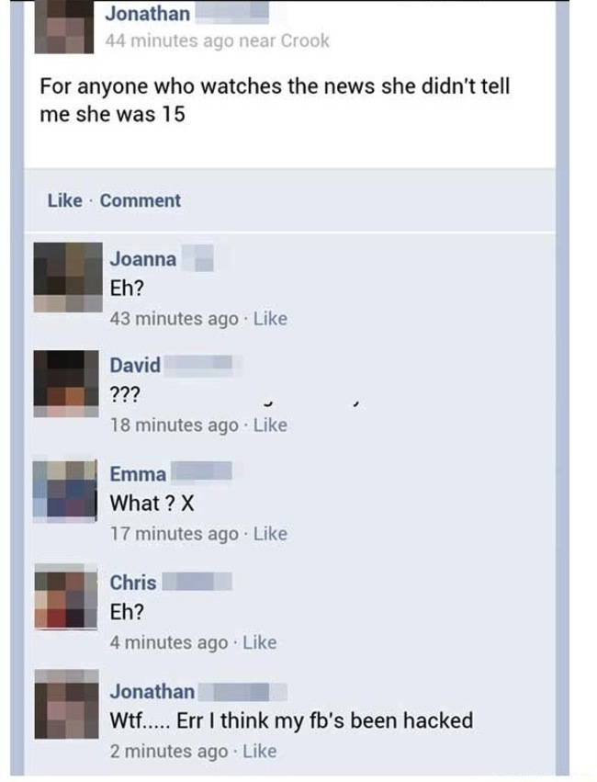Viewport: 597px width, 782px height.
Task: Like Joanna's 'Eh?' comment
Action: tap(271, 318)
